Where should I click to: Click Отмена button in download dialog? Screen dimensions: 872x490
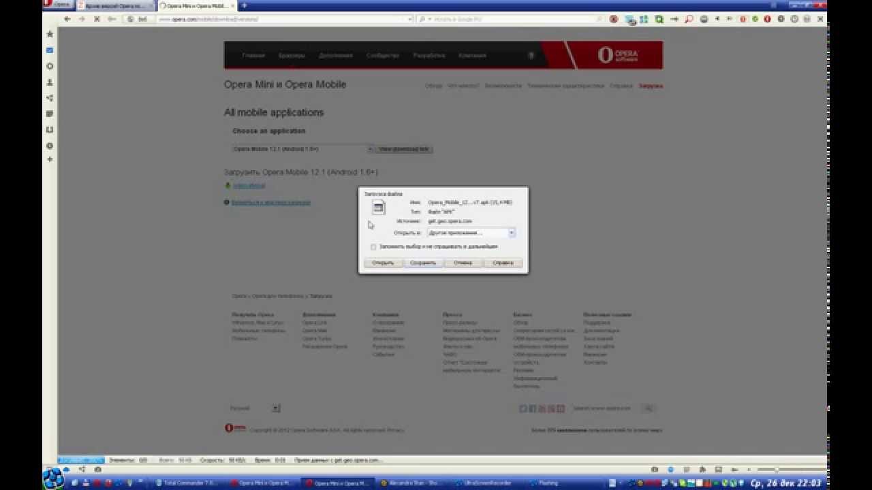pos(463,263)
